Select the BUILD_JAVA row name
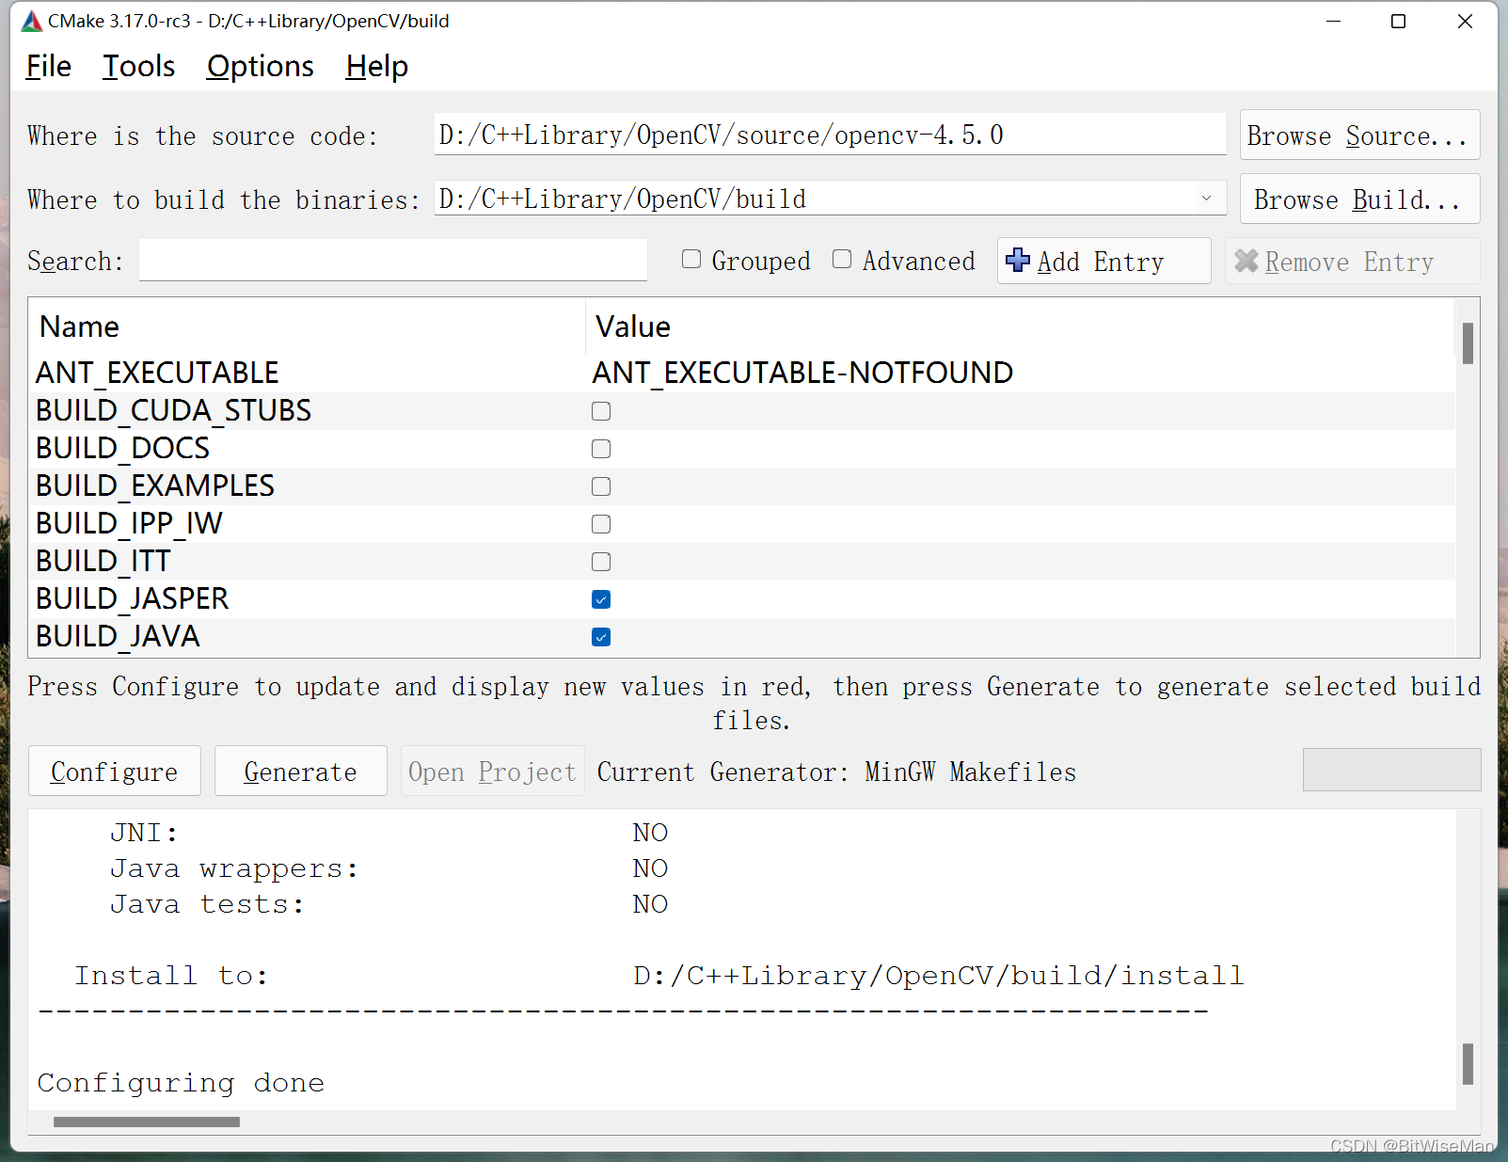 coord(118,636)
